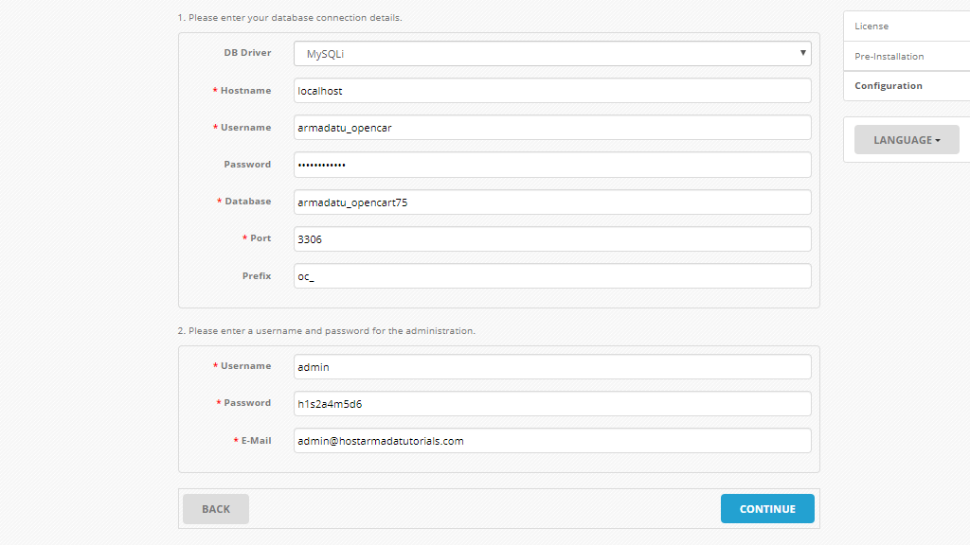Screen dimensions: 970x545
Task: Select the Database field with armadatu_opencart75
Action: [x=552, y=202]
